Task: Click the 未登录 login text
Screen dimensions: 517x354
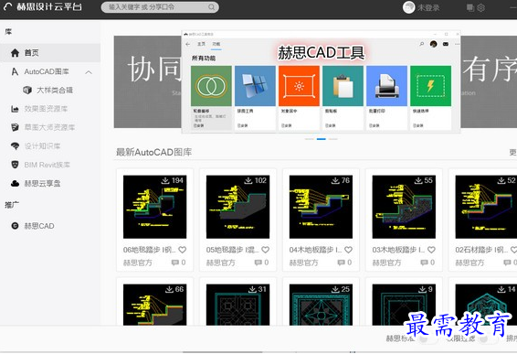Action: click(x=428, y=7)
